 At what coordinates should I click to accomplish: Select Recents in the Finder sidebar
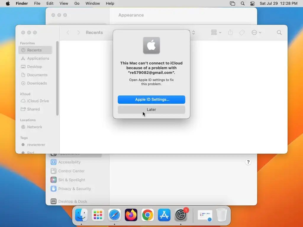click(36, 50)
